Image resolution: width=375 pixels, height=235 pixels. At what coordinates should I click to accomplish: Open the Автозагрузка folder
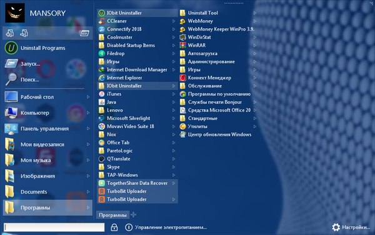pos(218,54)
